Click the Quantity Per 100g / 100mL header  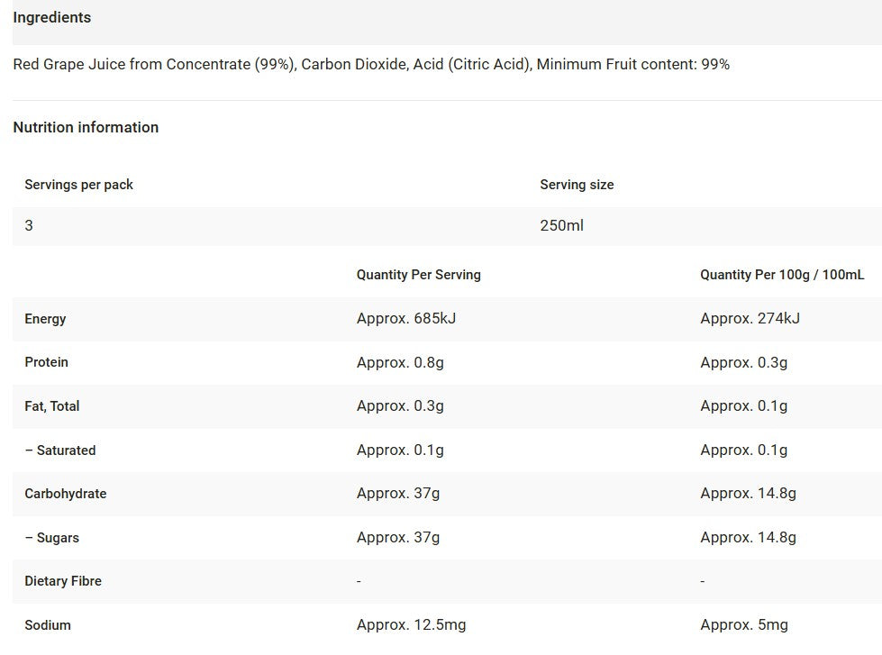(781, 275)
